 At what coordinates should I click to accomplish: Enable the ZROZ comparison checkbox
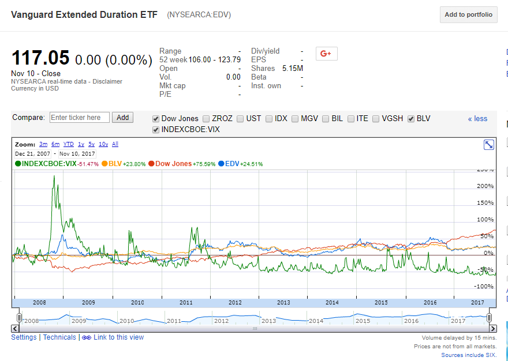click(206, 119)
